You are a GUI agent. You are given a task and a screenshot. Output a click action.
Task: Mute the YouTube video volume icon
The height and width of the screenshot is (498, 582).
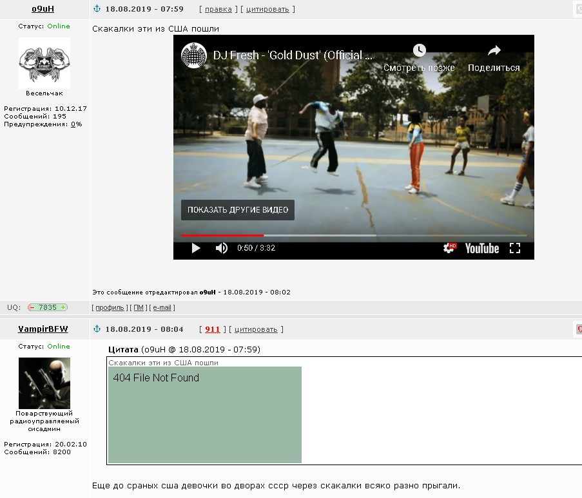pos(222,248)
